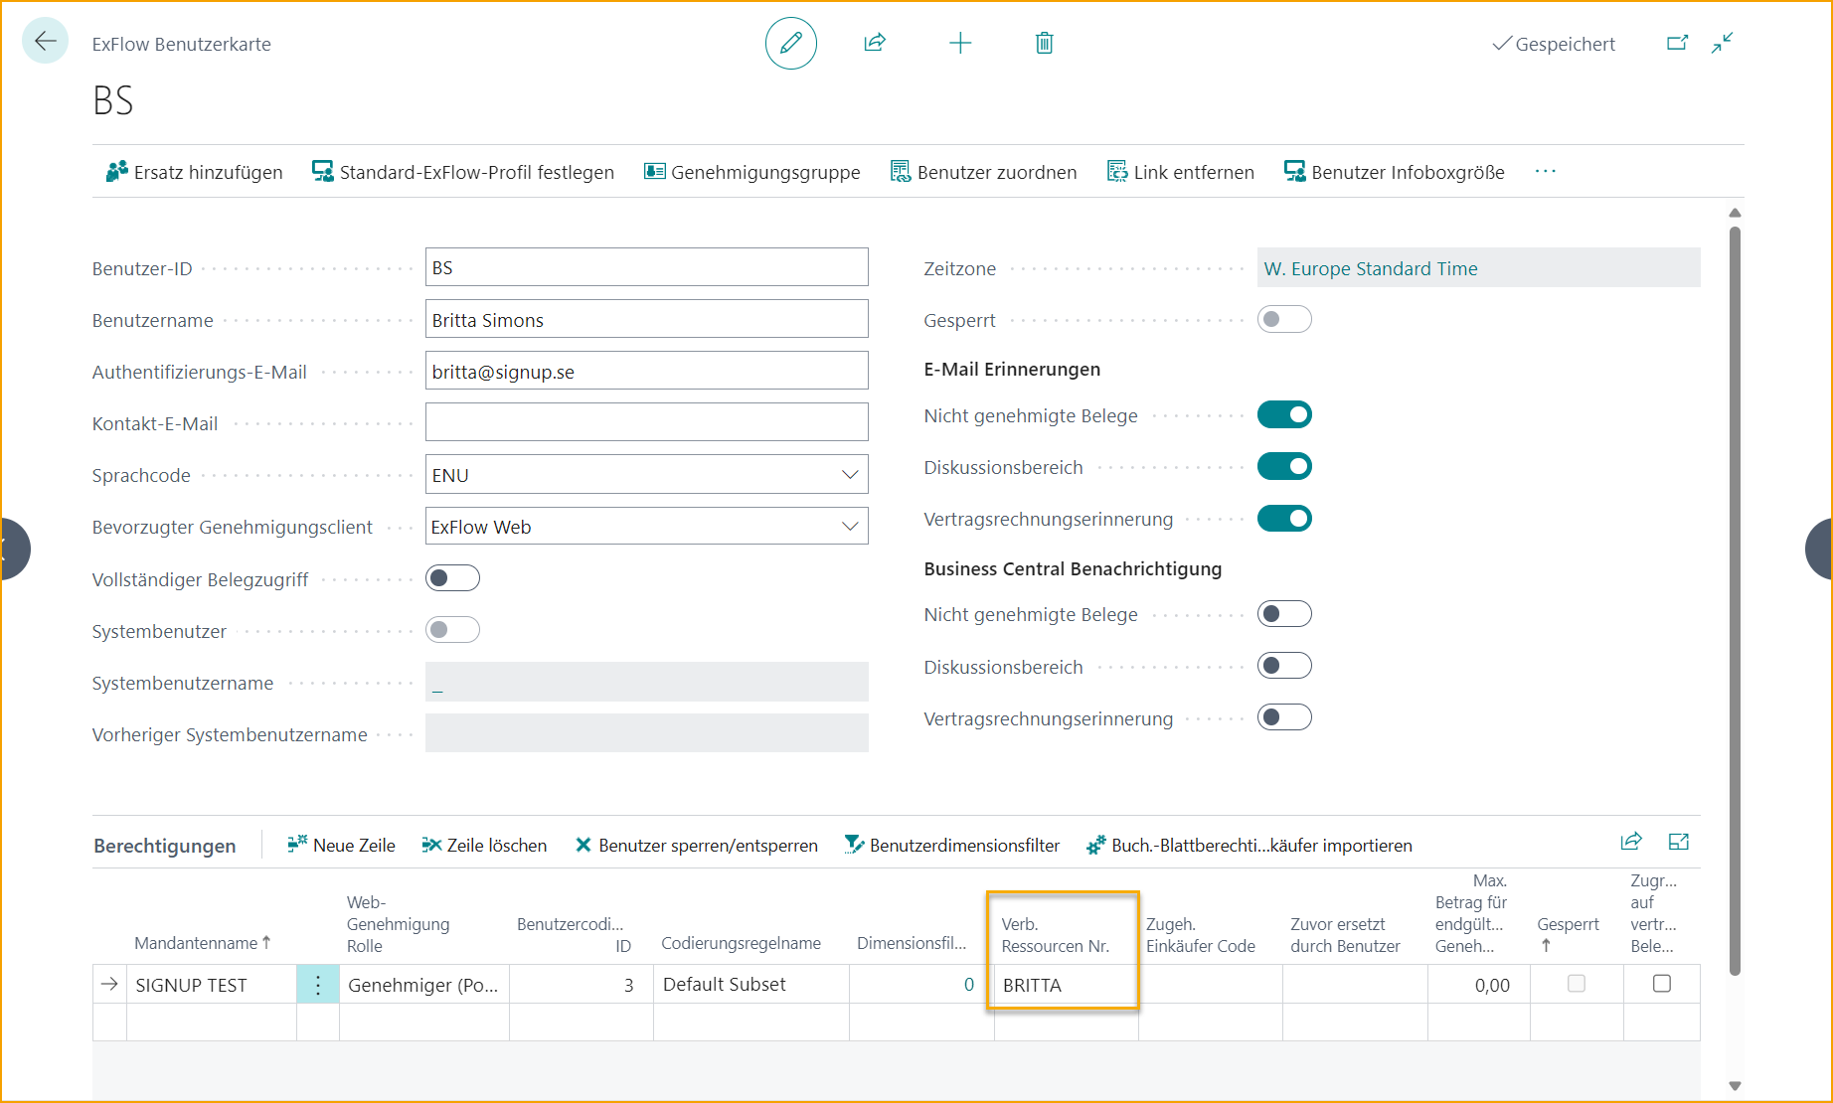Click Verb. Ressourcen Nr. column header
Screen dimensions: 1833x1103
(1055, 935)
